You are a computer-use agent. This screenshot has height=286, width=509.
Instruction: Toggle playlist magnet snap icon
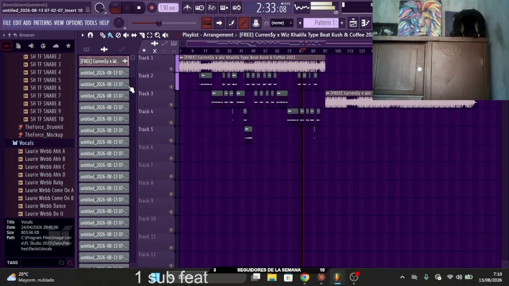tap(90, 35)
